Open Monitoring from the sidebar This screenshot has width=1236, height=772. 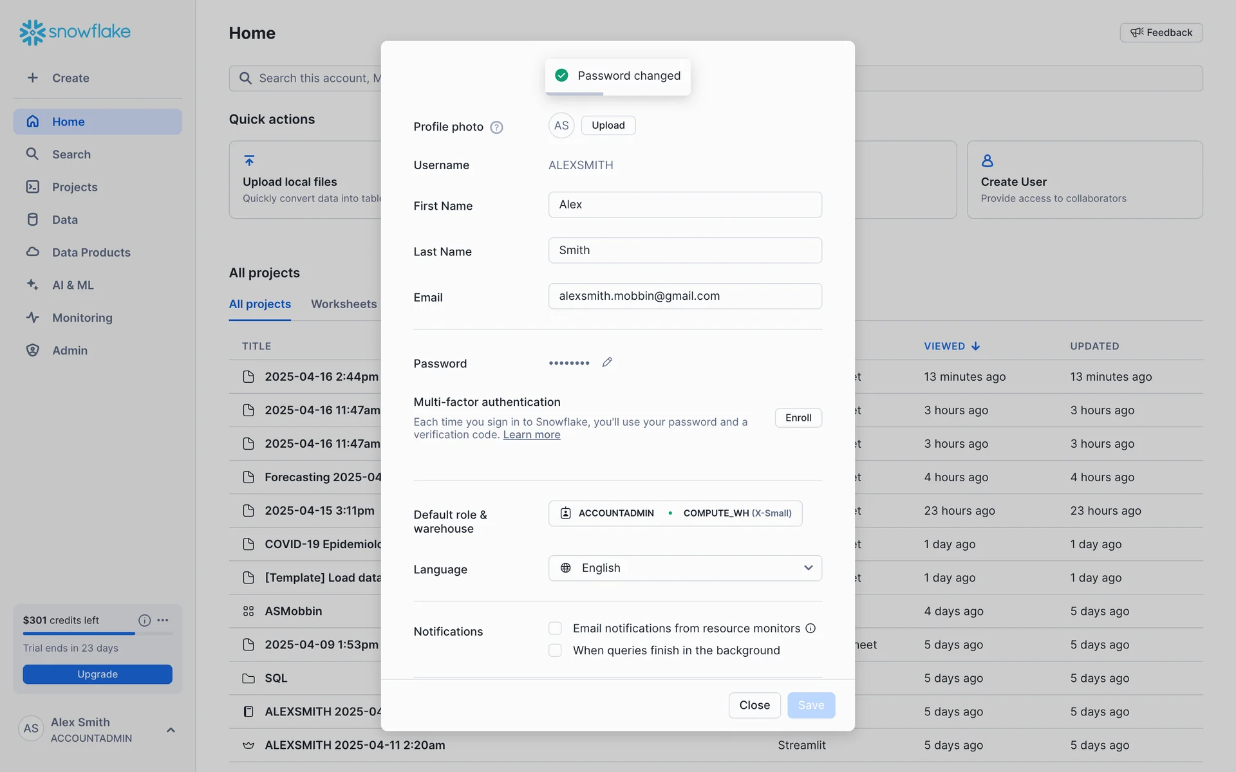[82, 318]
